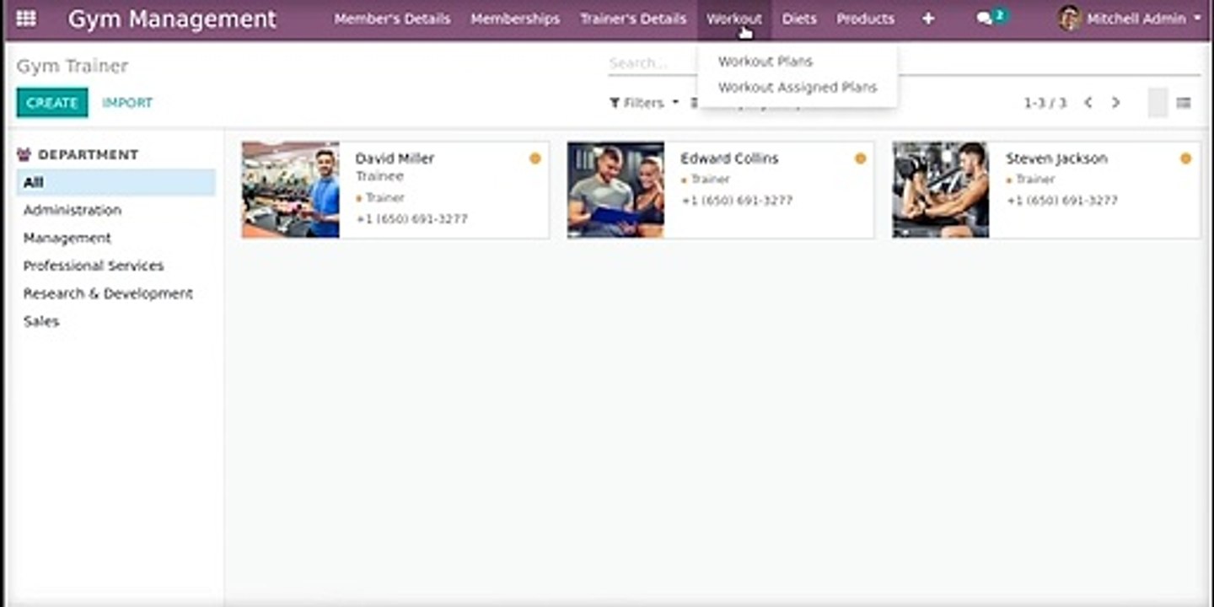This screenshot has height=607, width=1214.
Task: Click the IMPORT button
Action: click(x=127, y=103)
